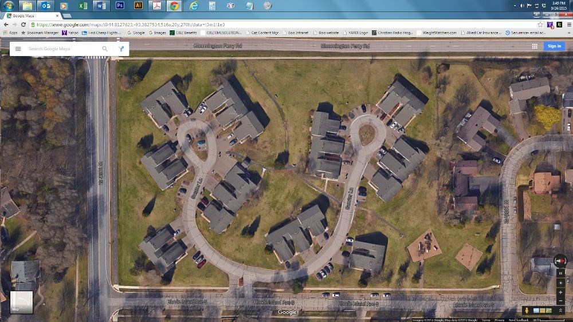
Task: Click the Send feedback link
Action: pyautogui.click(x=518, y=320)
